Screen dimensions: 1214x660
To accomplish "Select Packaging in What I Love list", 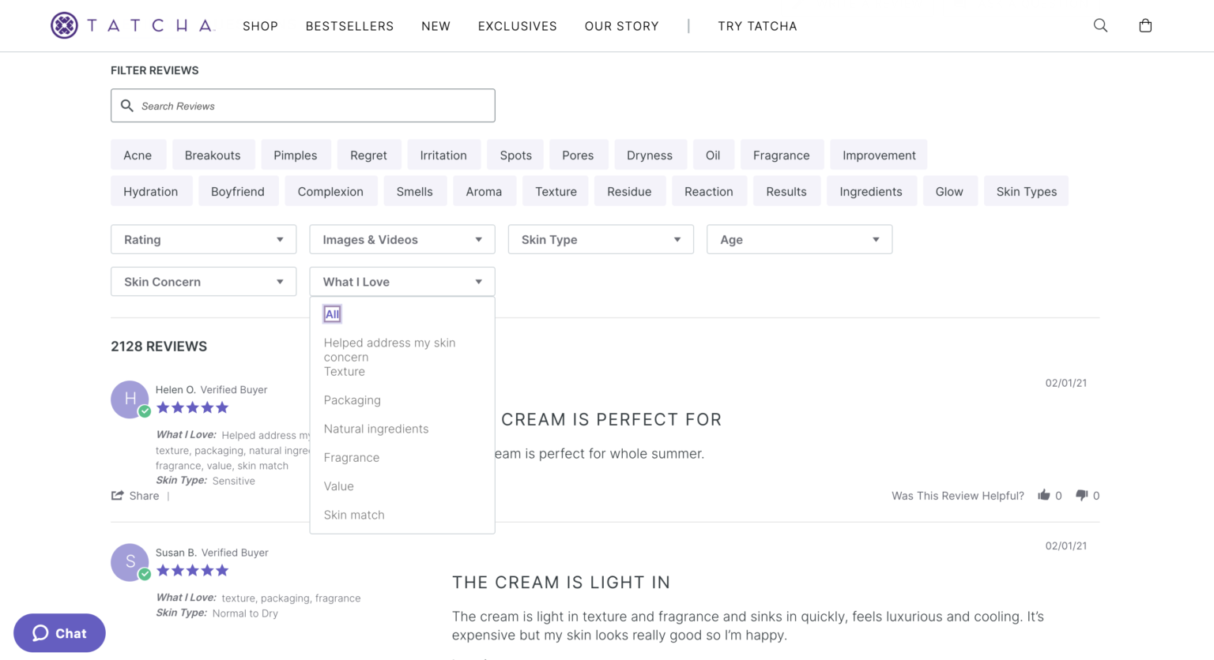I will pos(353,400).
